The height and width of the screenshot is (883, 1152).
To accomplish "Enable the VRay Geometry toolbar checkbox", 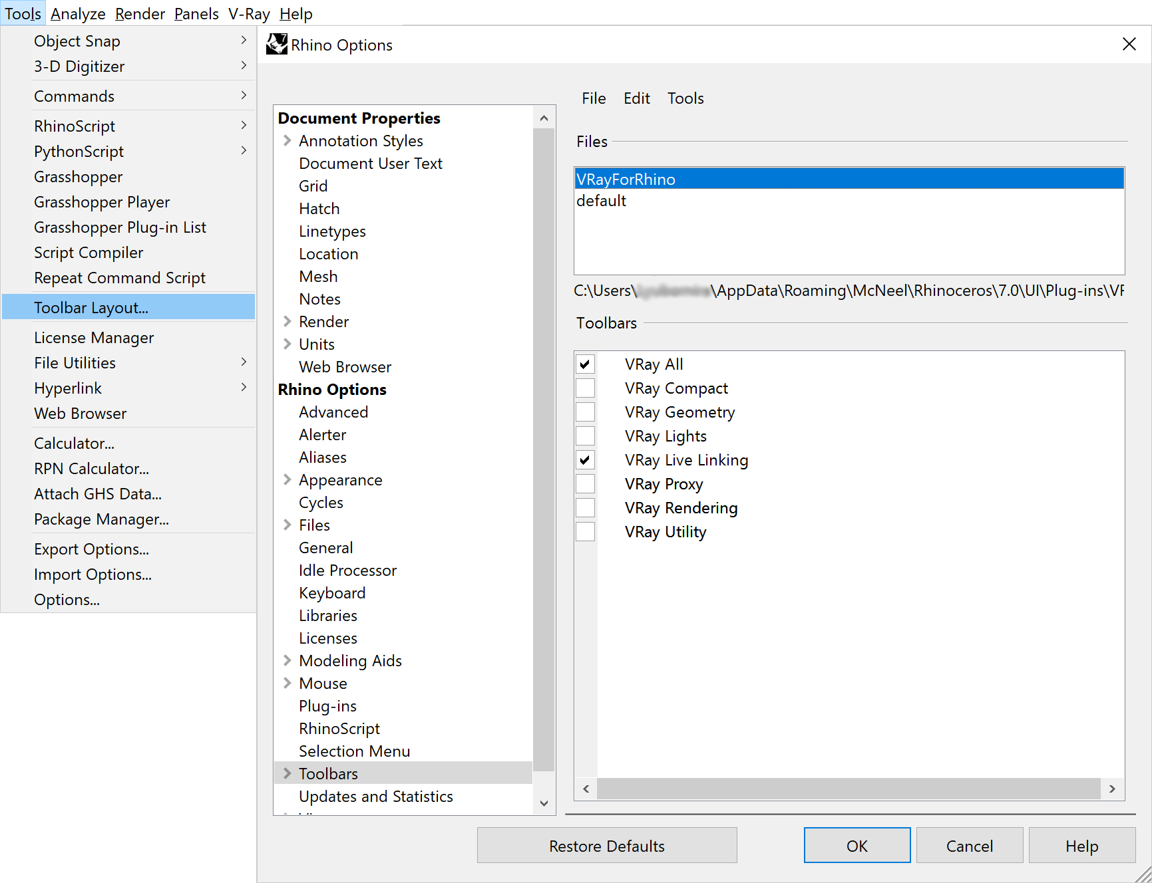I will 585,412.
